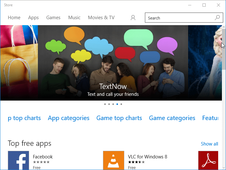The image size is (226, 170).
Task: Click the Facebook star rating
Action: 41,162
